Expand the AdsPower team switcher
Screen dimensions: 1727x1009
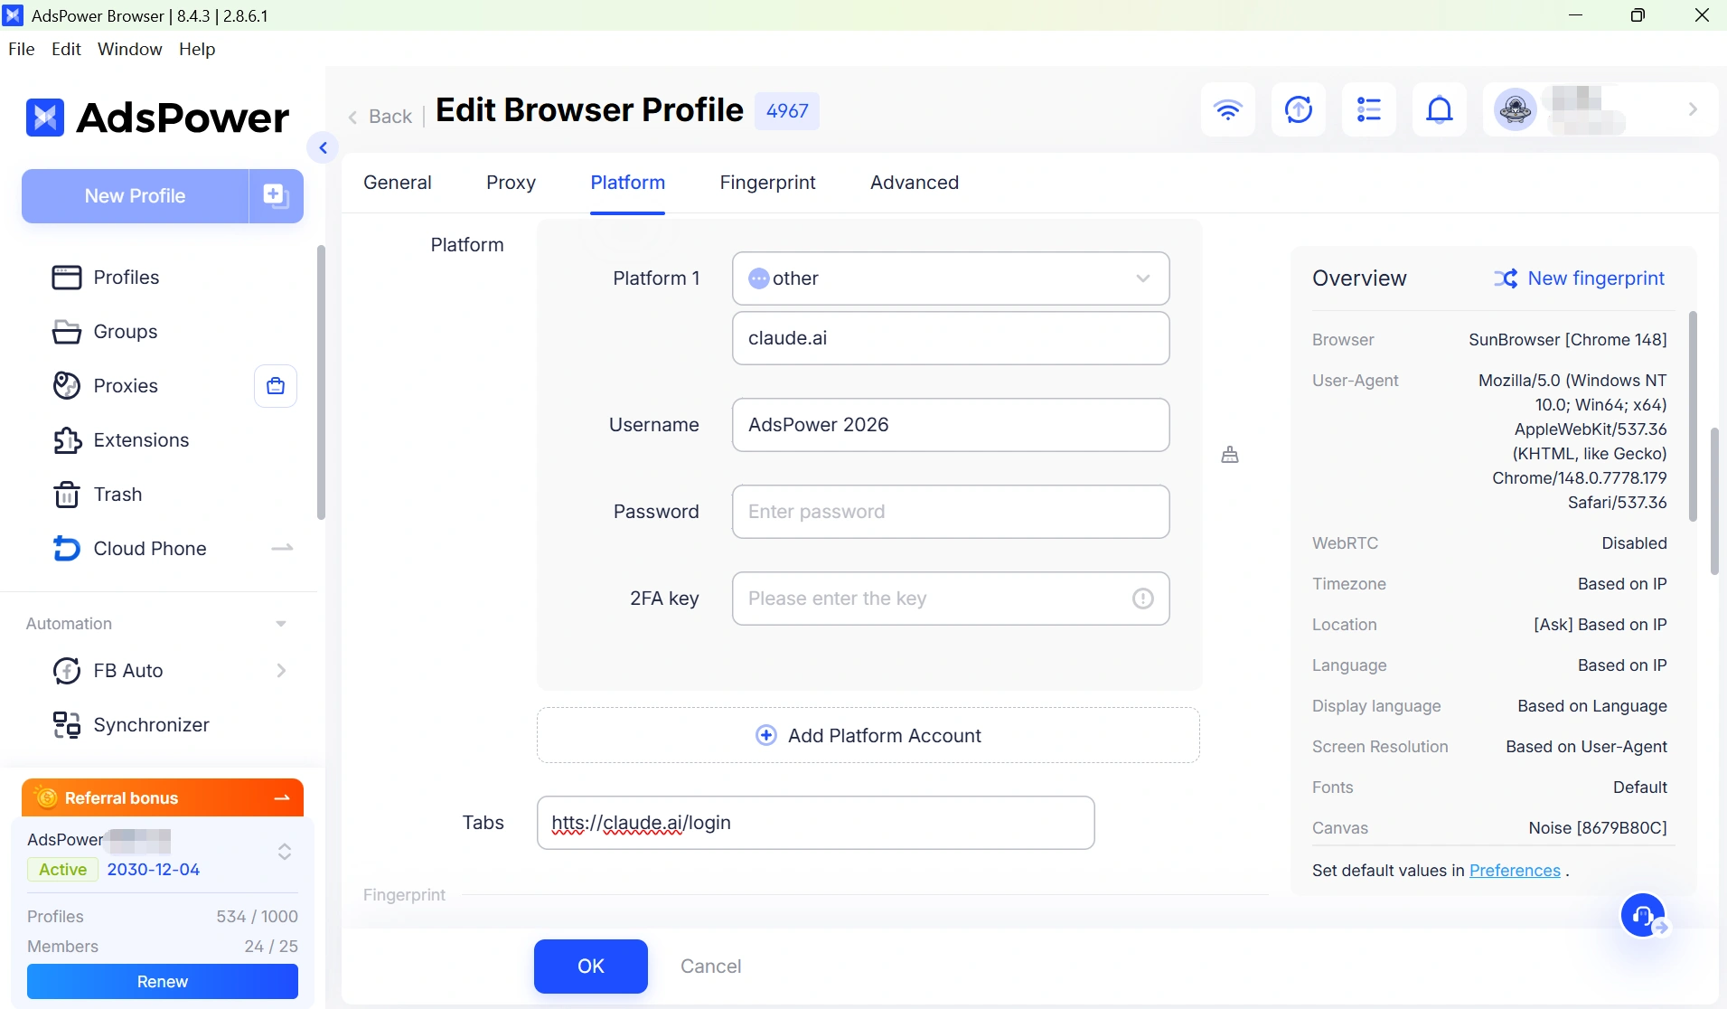pyautogui.click(x=284, y=852)
